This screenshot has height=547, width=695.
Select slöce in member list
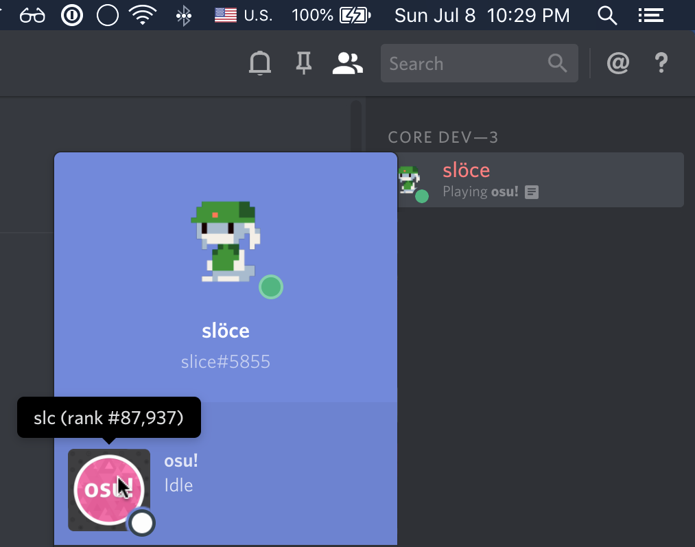541,180
